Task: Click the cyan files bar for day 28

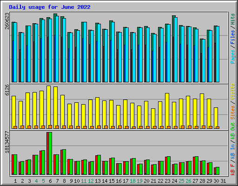Action: 204,60
